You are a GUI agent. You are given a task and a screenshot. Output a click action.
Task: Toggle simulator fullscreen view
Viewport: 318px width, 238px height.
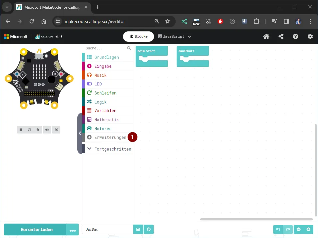[56, 130]
